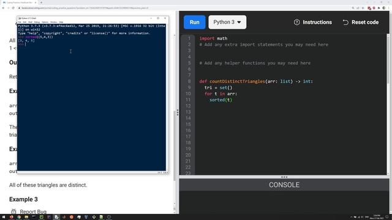
Task: Open the Windows Start menu
Action: (x=4, y=217)
